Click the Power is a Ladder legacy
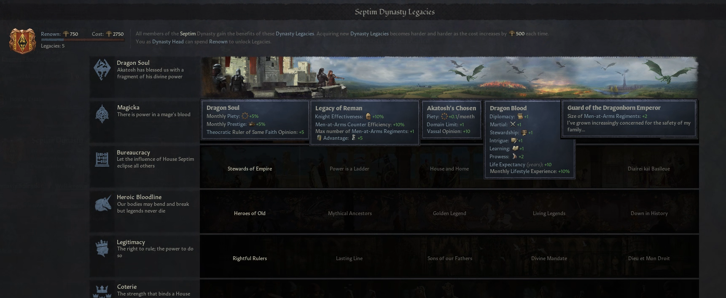726x298 pixels. (x=349, y=169)
